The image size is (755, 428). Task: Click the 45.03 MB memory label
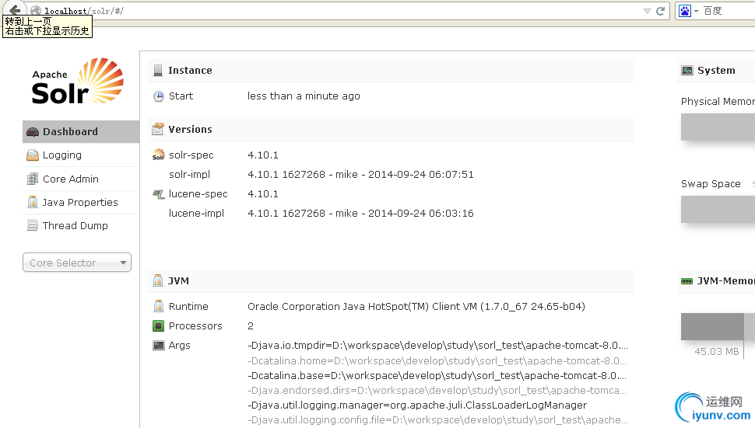[x=717, y=352]
